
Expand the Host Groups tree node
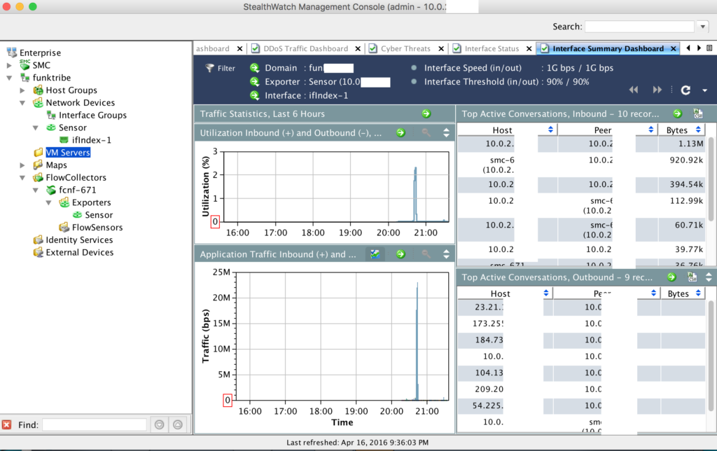coord(22,90)
